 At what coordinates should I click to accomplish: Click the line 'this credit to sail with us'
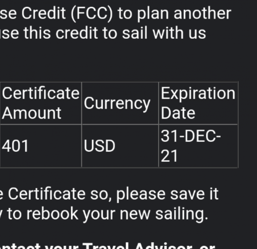pyautogui.click(x=115, y=33)
